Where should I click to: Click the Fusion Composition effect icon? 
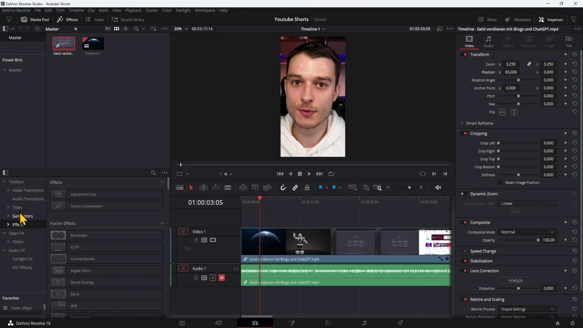coord(58,206)
